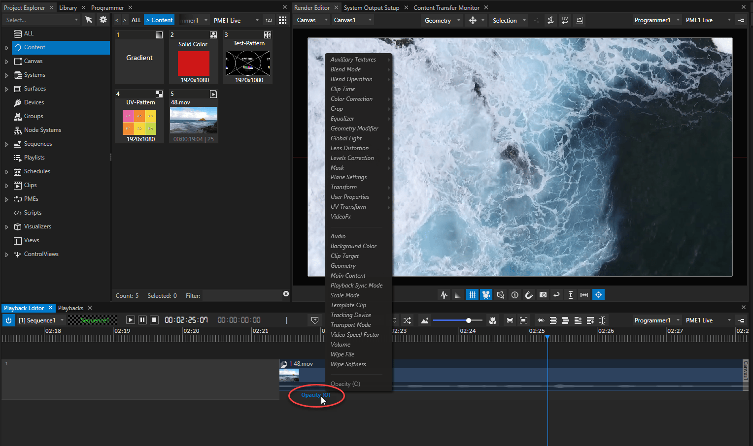Viewport: 753px width, 446px height.
Task: Toggle the UV overlay icon in Render Editor header
Action: [565, 20]
